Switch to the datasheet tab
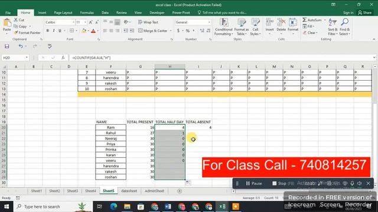 (x=129, y=191)
